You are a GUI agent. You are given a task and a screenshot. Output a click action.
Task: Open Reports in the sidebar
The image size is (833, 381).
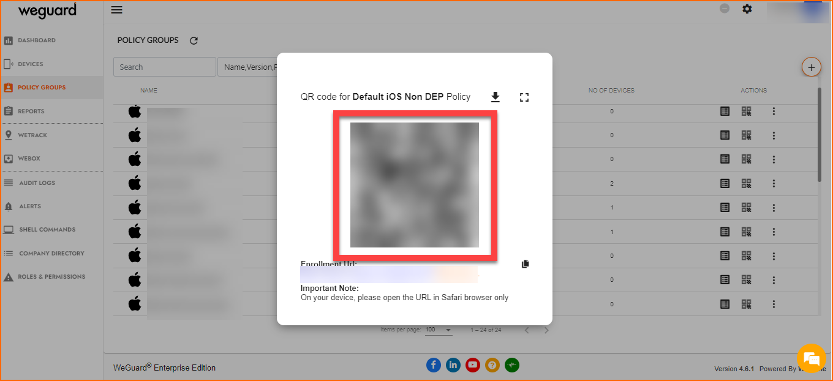coord(31,111)
